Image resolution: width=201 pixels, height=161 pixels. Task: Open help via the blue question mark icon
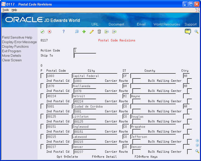click(64, 32)
